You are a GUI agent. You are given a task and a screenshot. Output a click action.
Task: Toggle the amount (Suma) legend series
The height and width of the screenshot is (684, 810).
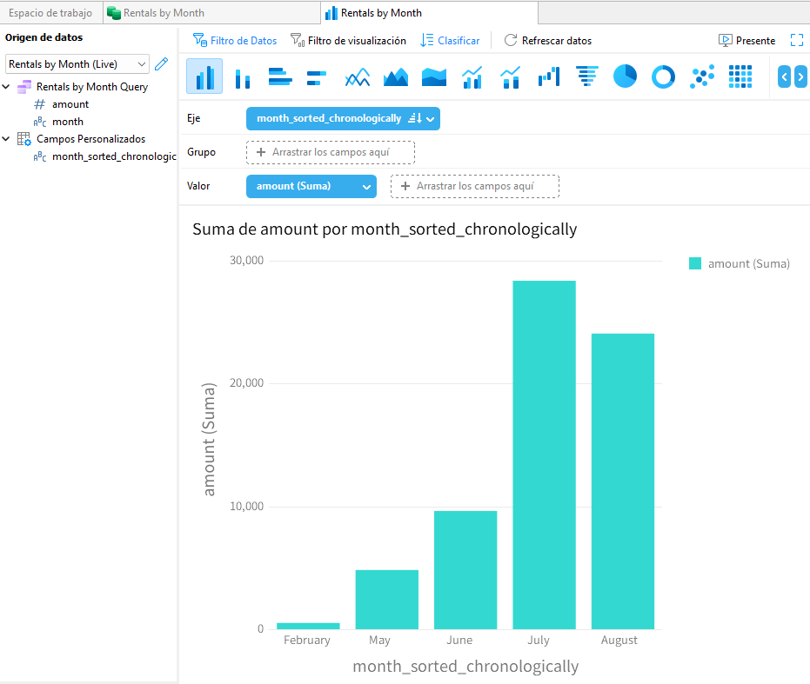740,263
